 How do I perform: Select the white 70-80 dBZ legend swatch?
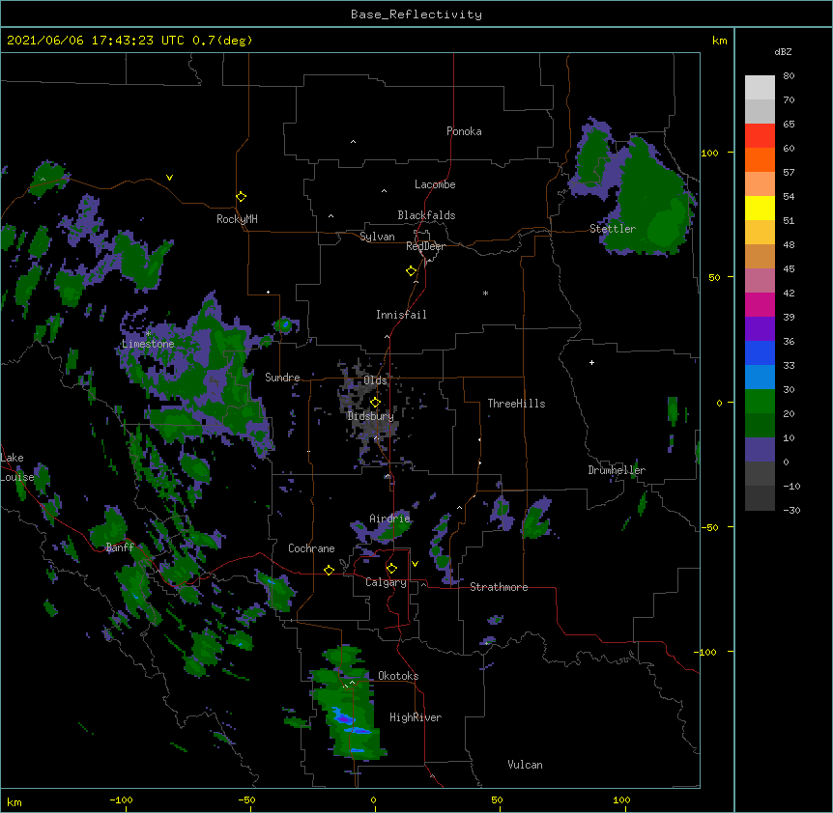(x=760, y=88)
